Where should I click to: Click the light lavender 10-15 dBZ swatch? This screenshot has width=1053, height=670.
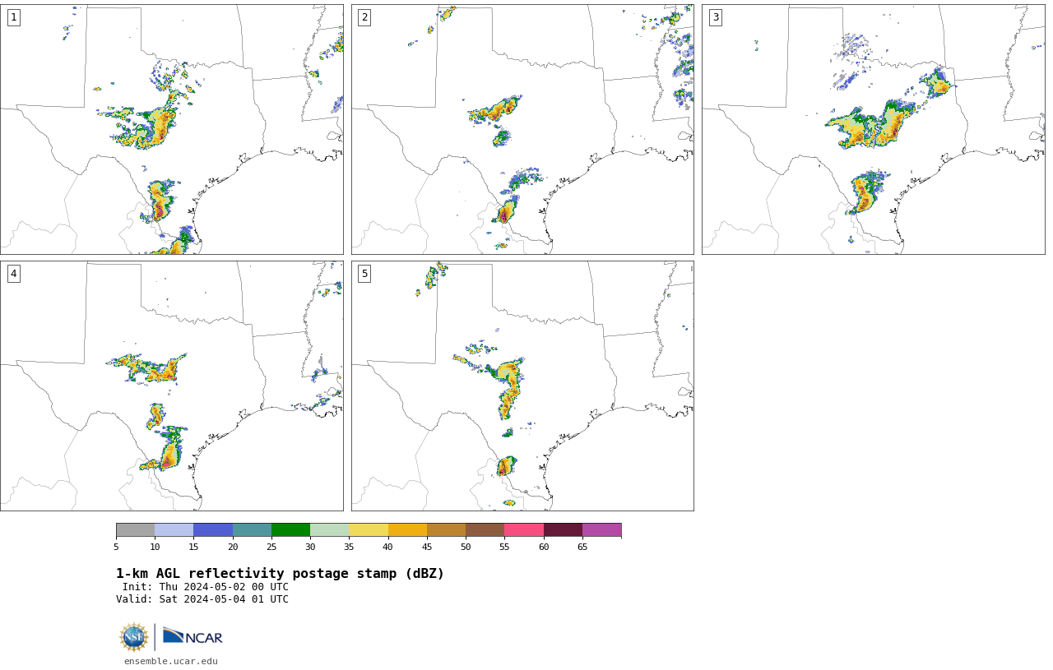pos(174,529)
